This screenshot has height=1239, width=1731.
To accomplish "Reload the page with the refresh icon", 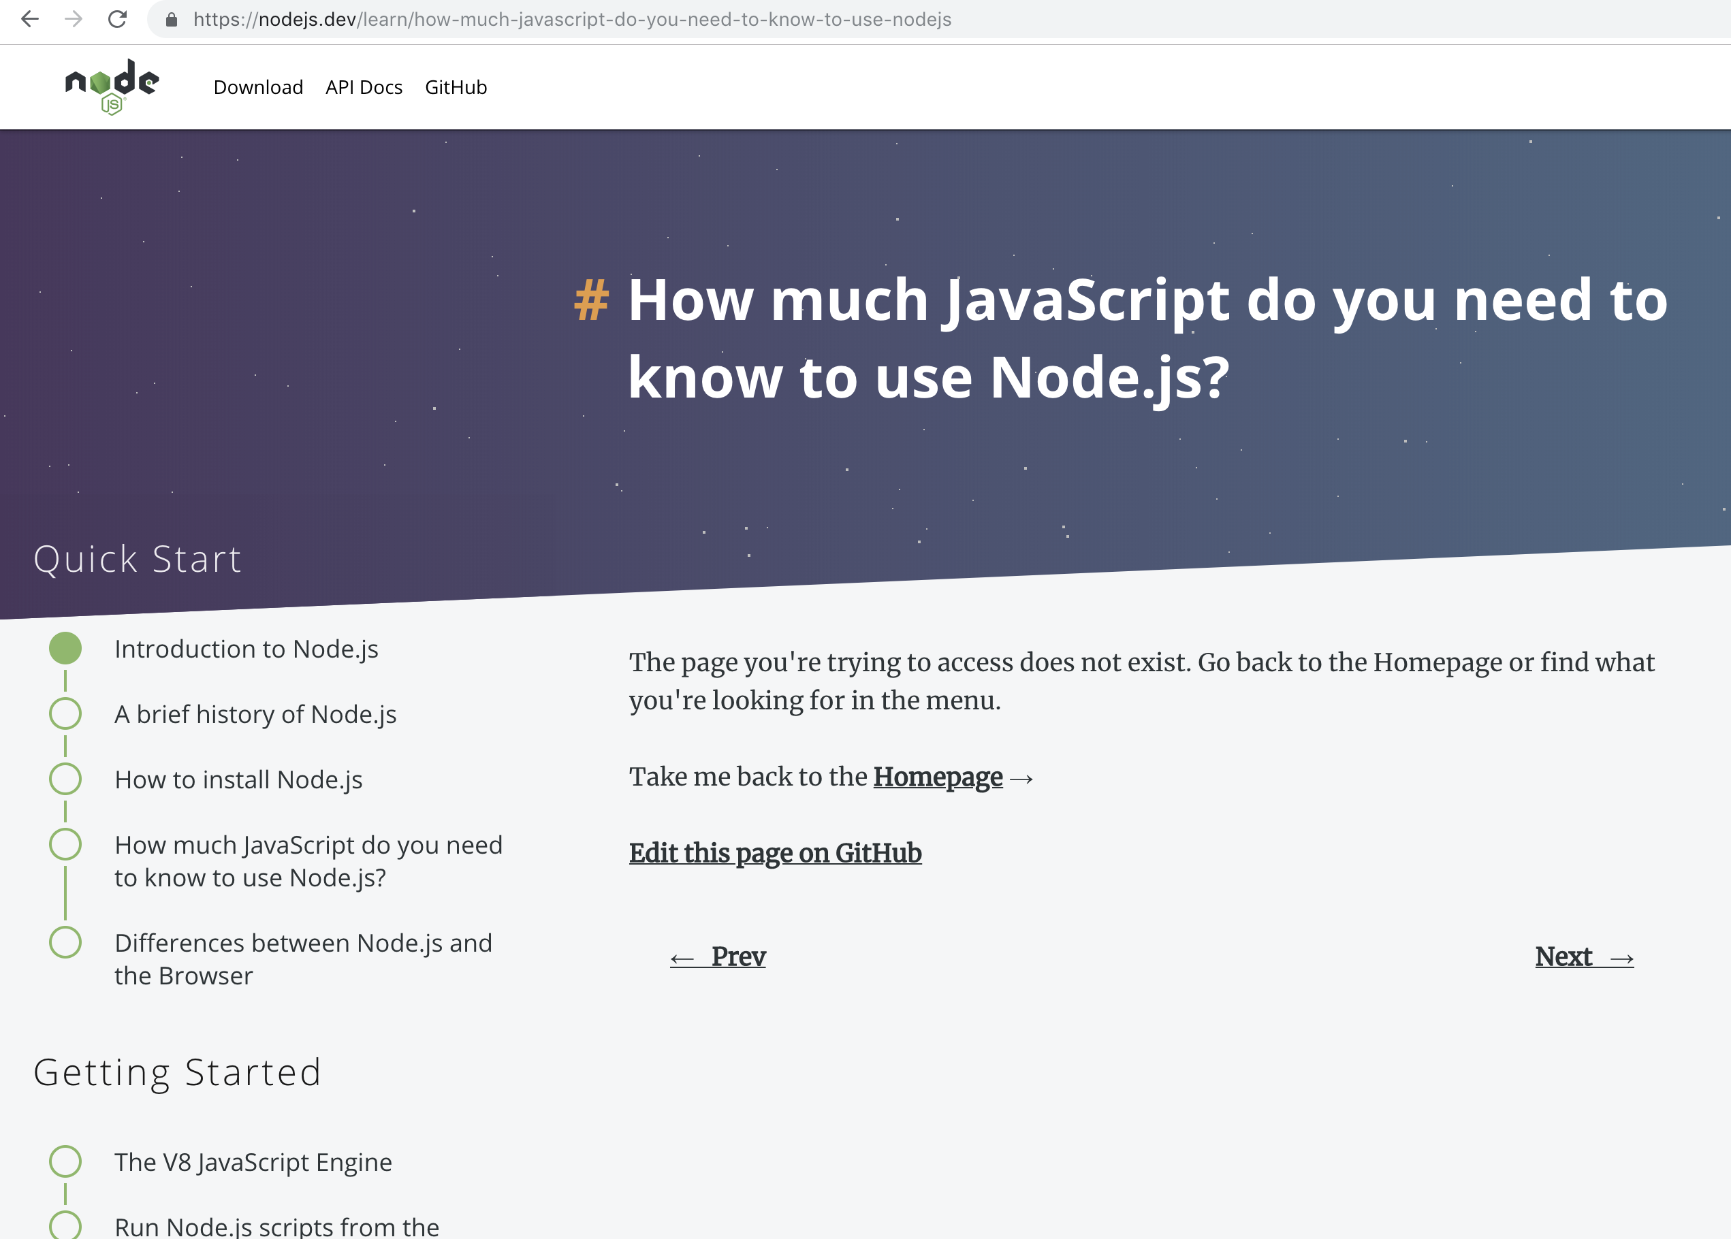I will tap(116, 19).
